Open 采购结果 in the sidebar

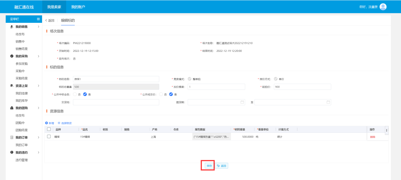point(22,78)
